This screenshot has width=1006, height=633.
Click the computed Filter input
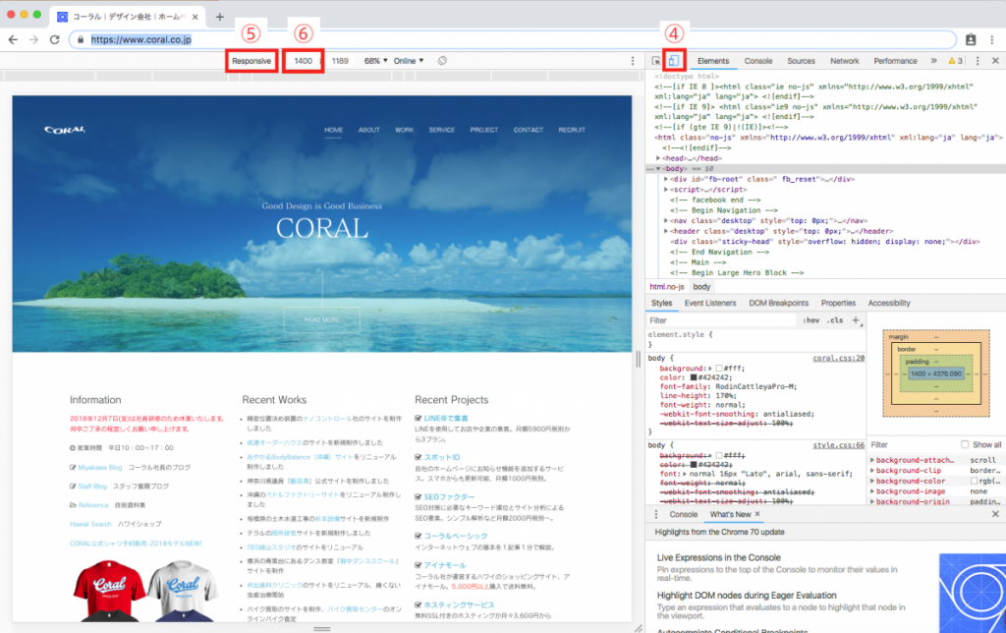[x=911, y=444]
